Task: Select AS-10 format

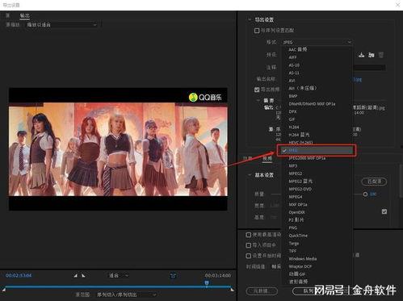Action: (x=294, y=65)
